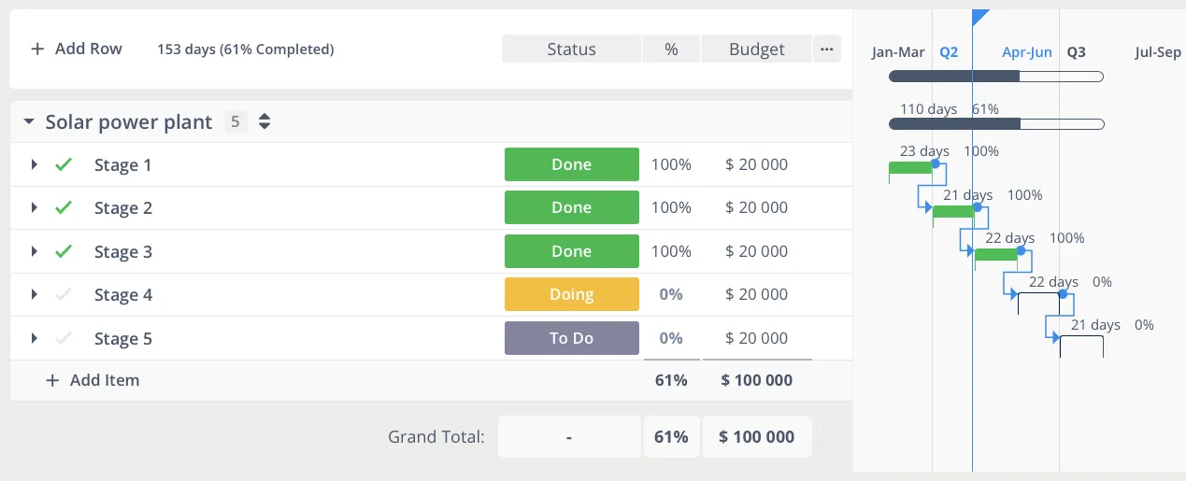Collapse the Solar power plant group
Image resolution: width=1186 pixels, height=481 pixels.
click(x=28, y=121)
